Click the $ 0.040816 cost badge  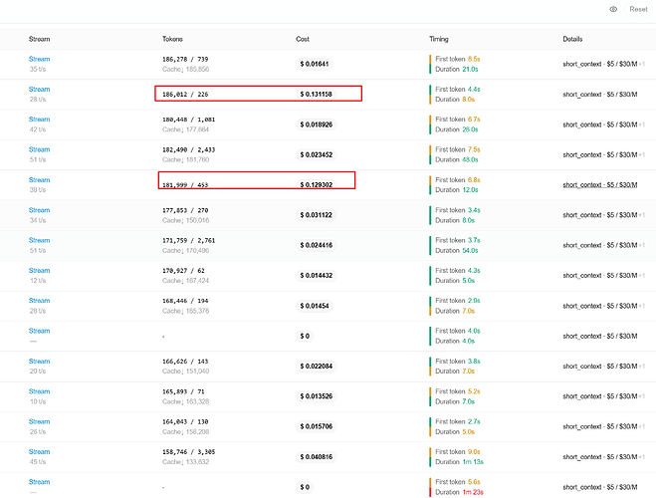[317, 456]
